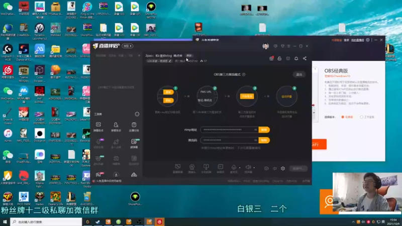Add a multimedia source (多媒体)
This screenshot has width=402, height=226.
pos(220,169)
